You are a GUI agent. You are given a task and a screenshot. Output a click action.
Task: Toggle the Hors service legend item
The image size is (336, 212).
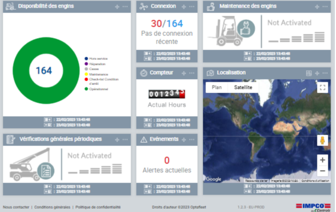pos(96,58)
